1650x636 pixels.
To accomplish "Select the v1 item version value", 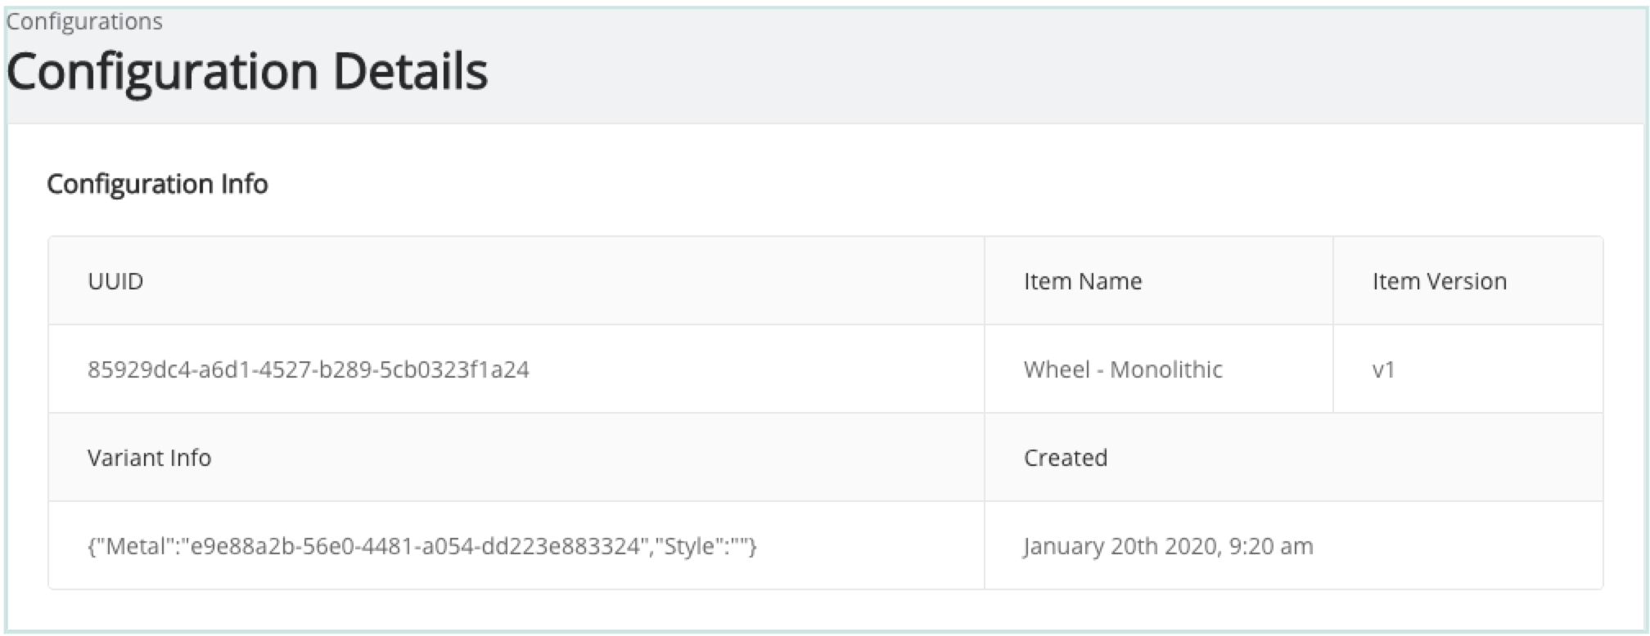I will click(x=1383, y=370).
